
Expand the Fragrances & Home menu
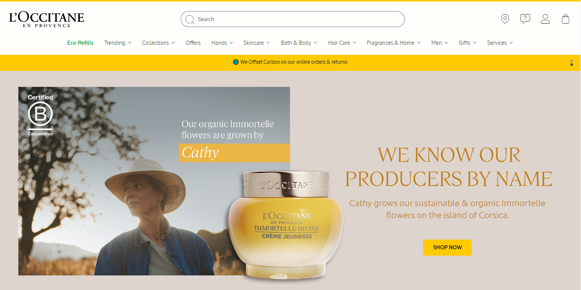[x=394, y=43]
